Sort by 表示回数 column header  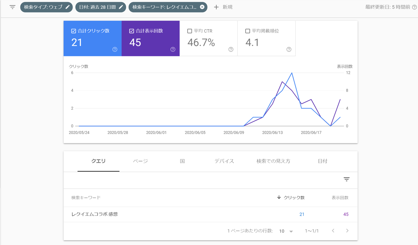[340, 197]
